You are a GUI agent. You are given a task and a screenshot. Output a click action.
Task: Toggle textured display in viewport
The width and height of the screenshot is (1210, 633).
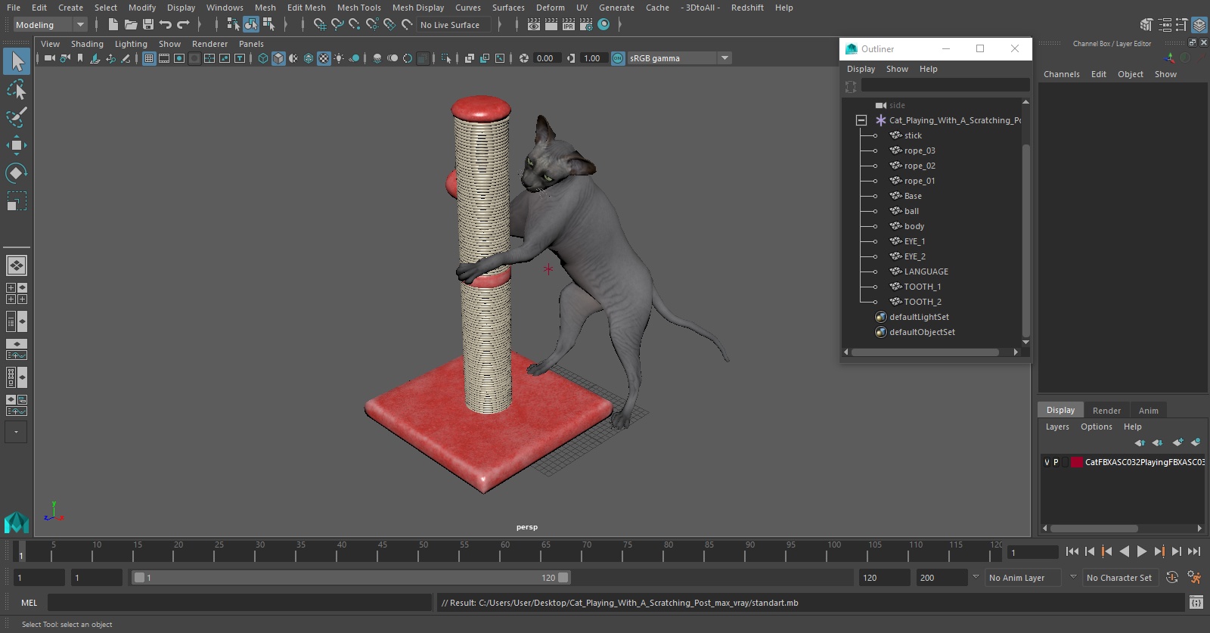pyautogui.click(x=324, y=58)
